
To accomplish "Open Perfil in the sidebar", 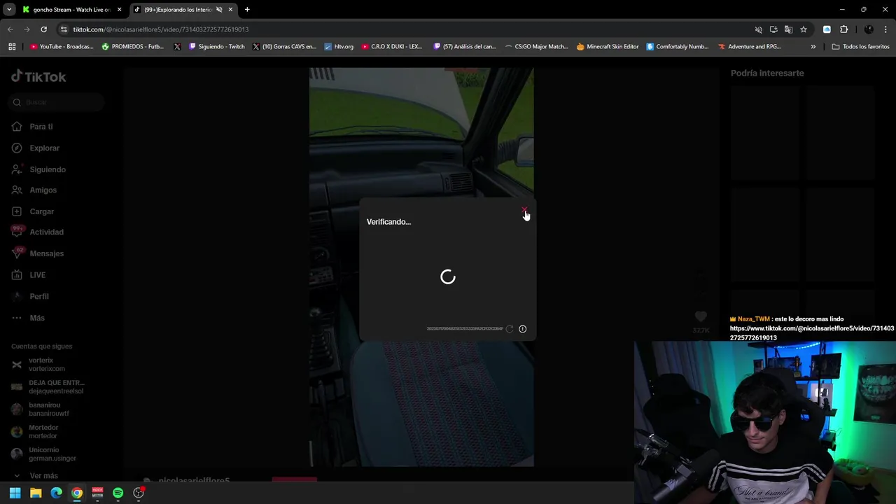I will point(38,296).
